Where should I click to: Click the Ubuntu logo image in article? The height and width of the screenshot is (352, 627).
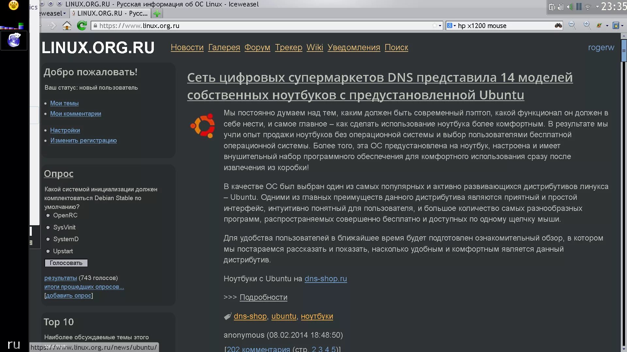pos(203,126)
